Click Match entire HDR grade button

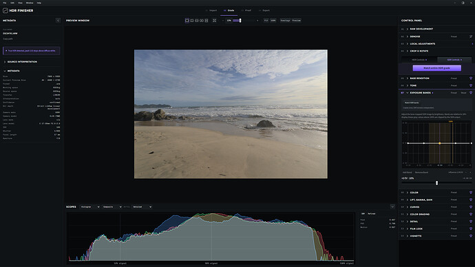click(437, 68)
